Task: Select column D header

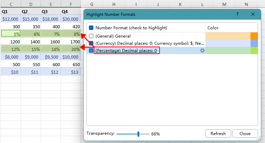Action: (30, 4)
